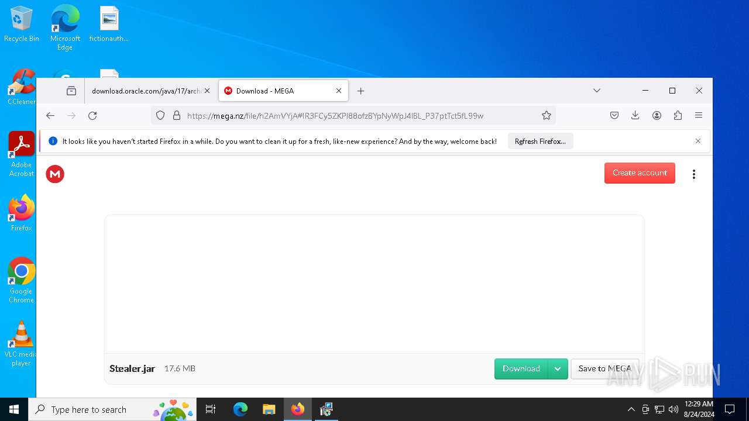Select the Adobe Acrobat desktop shortcut
Image resolution: width=749 pixels, height=421 pixels.
pyautogui.click(x=21, y=154)
